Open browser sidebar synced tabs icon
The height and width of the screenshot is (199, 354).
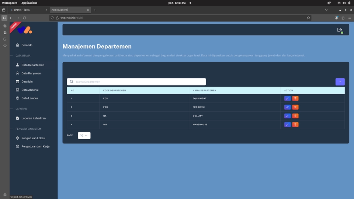(x=5, y=33)
